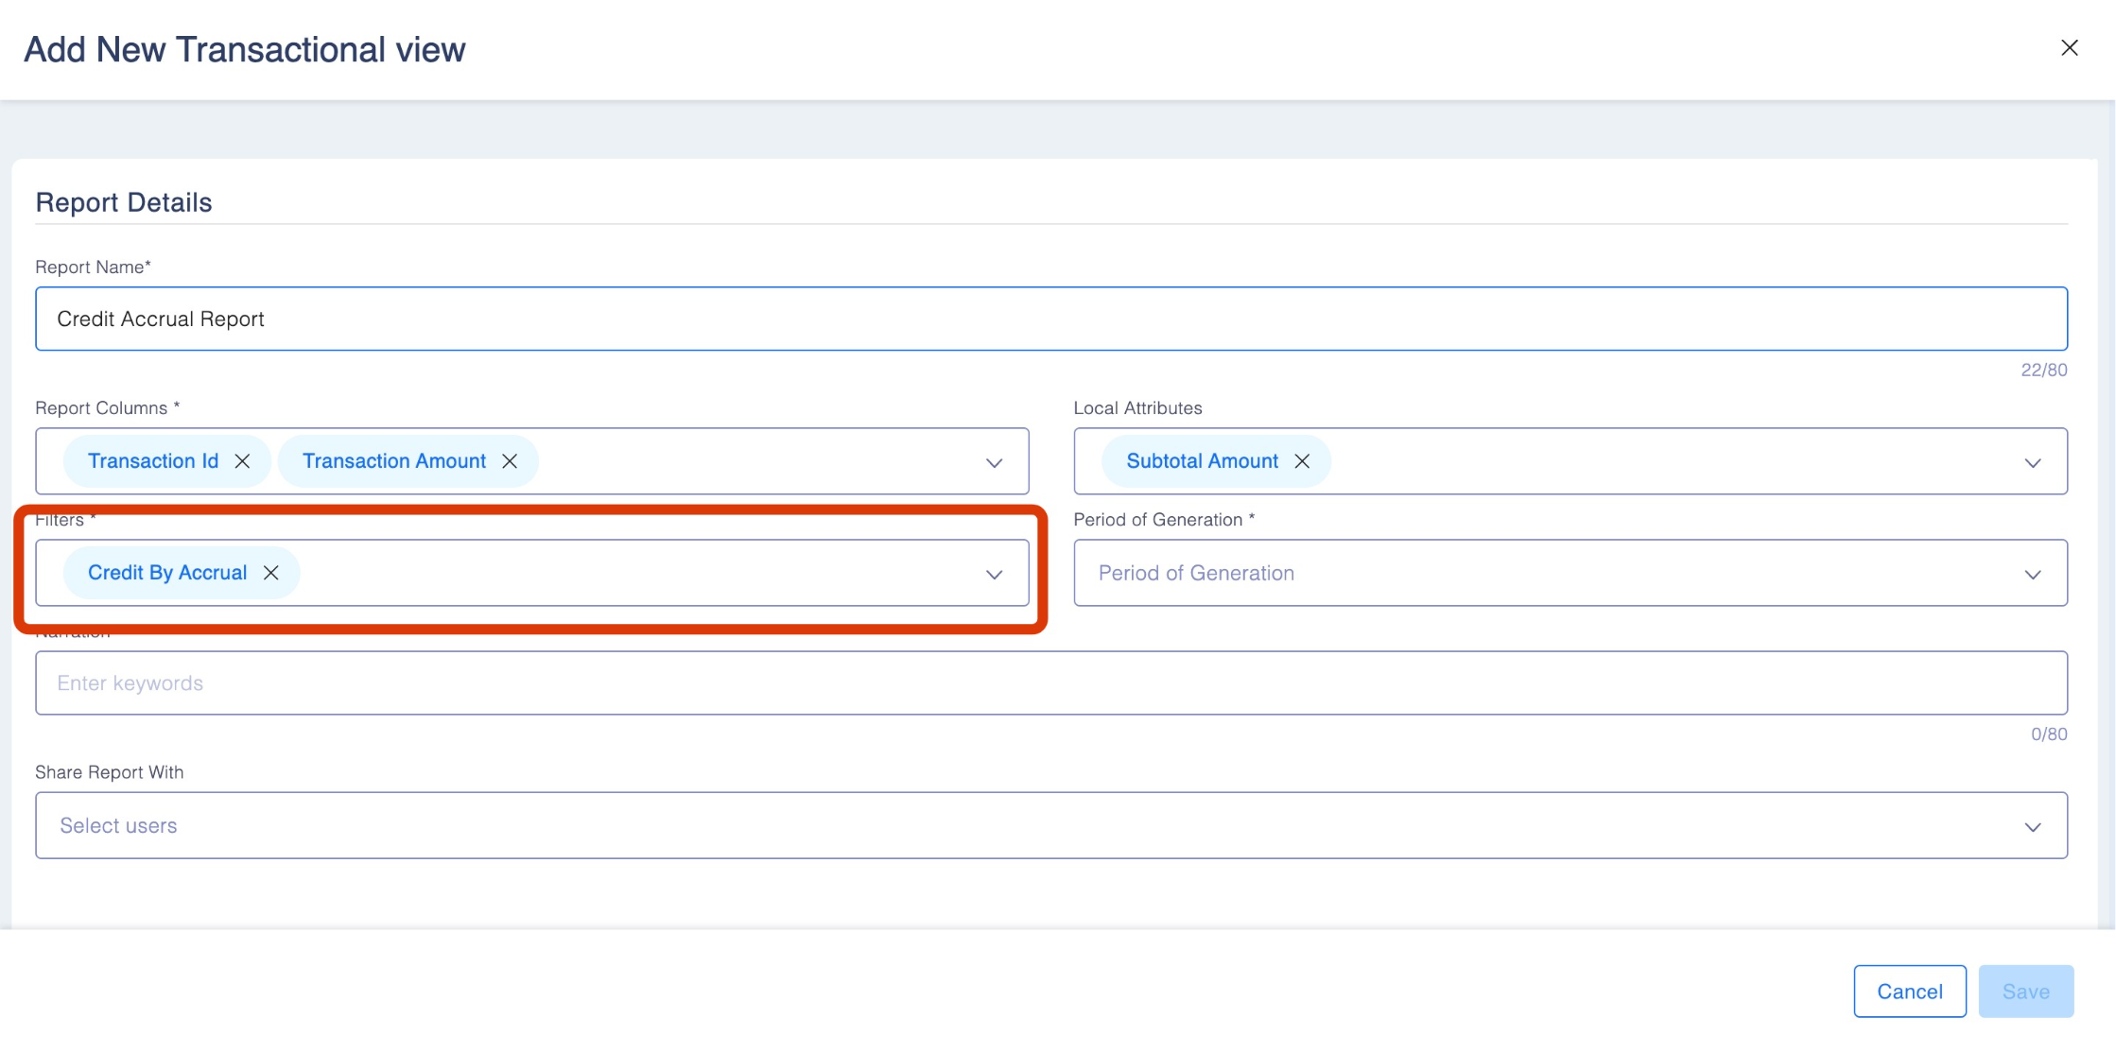The height and width of the screenshot is (1053, 2116).
Task: Click empty area inside Report Columns box
Action: 756,461
